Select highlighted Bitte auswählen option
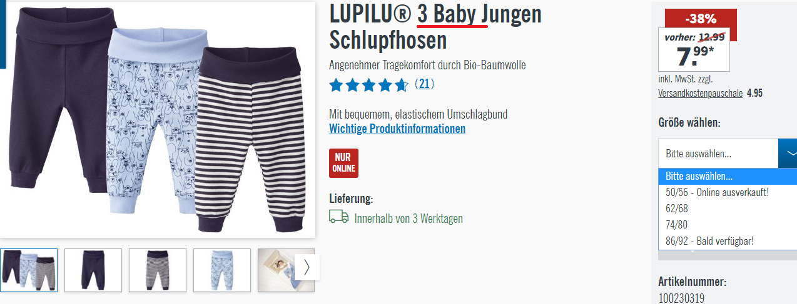 click(728, 177)
